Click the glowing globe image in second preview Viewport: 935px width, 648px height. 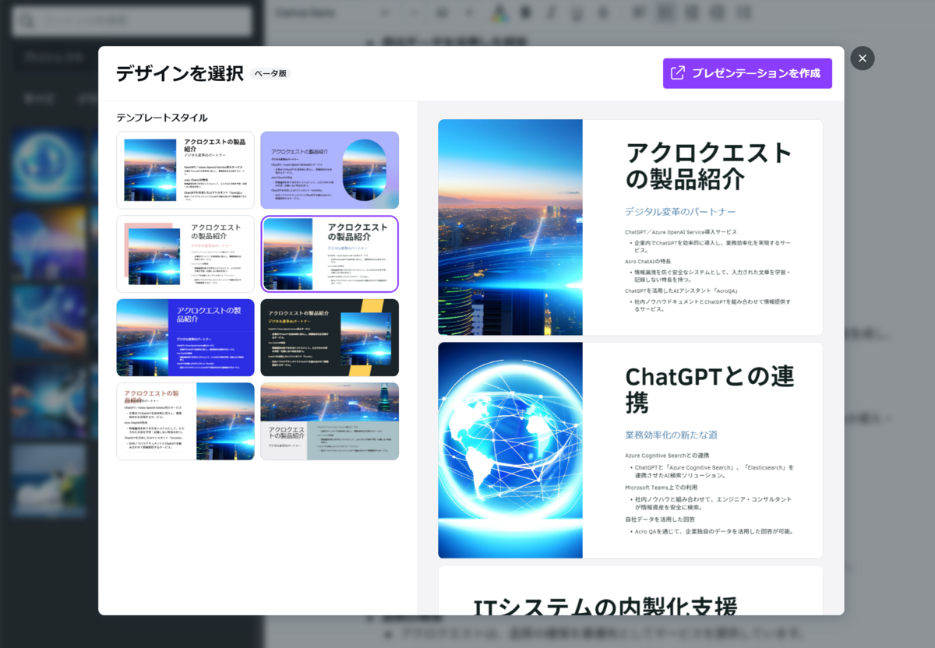pos(510,450)
